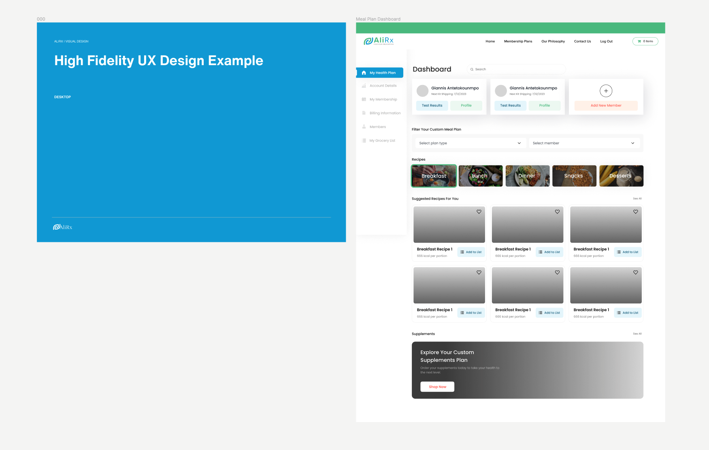
Task: Click the search magnifier icon
Action: coord(472,69)
